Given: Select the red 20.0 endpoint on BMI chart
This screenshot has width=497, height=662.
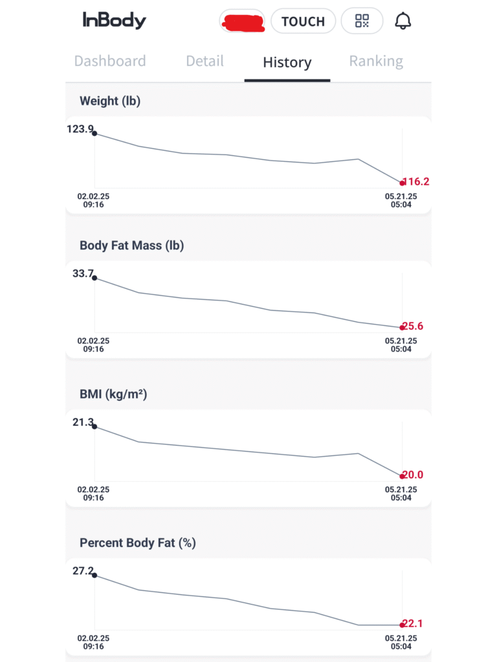Looking at the screenshot, I should pos(403,476).
